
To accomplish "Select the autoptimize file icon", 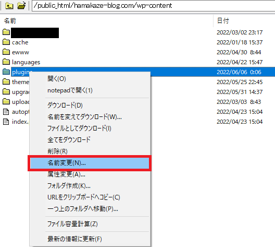I will 6,112.
